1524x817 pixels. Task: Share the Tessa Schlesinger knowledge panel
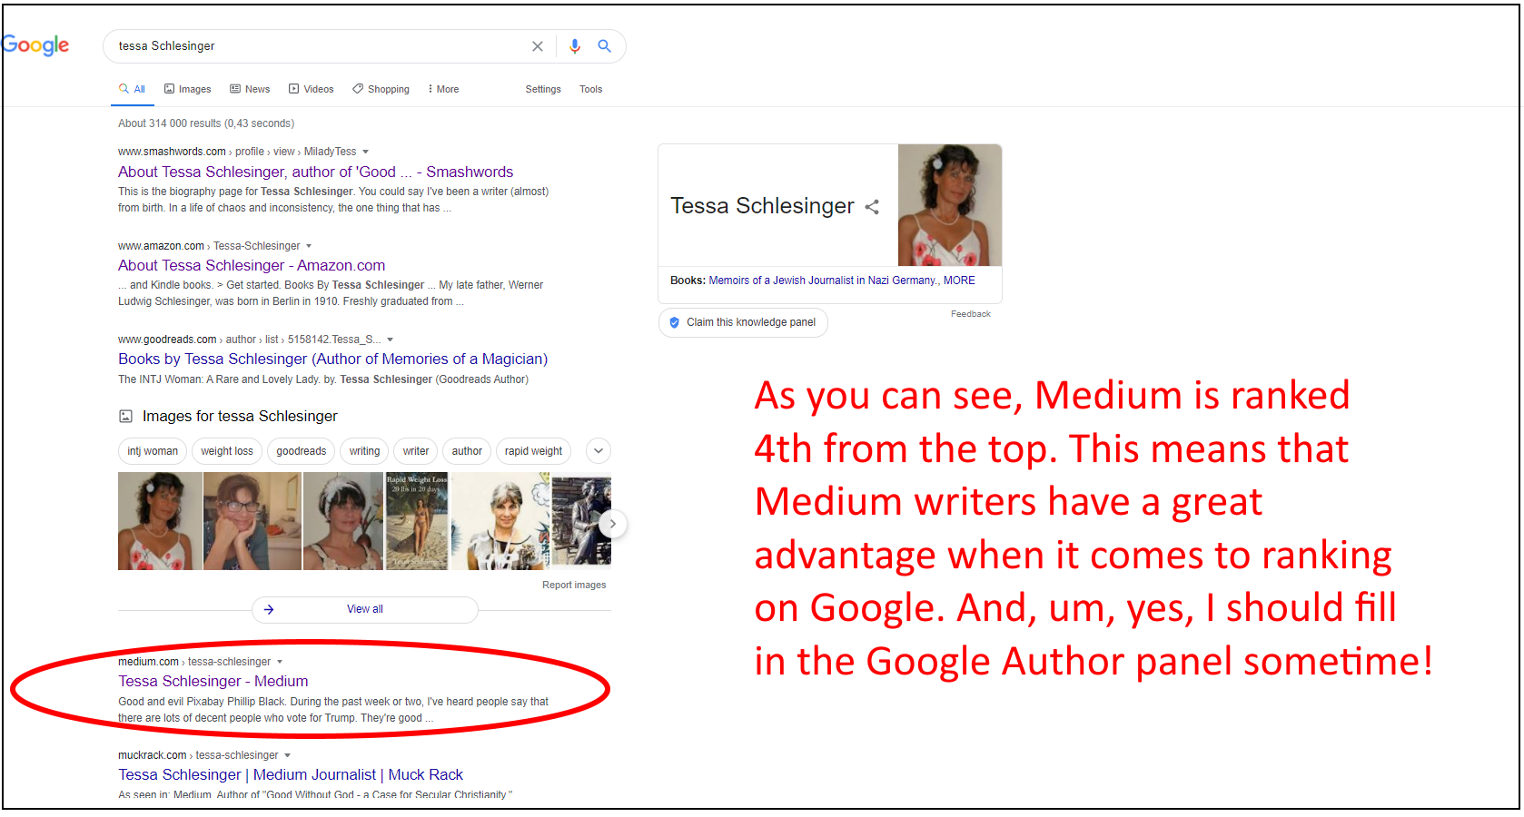[872, 207]
